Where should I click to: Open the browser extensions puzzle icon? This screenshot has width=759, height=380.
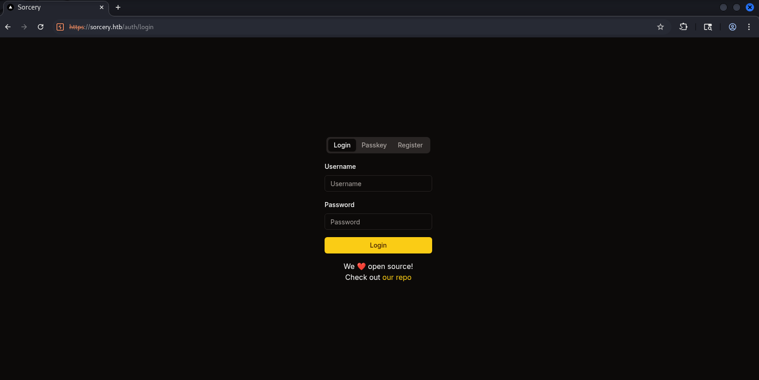click(x=683, y=27)
